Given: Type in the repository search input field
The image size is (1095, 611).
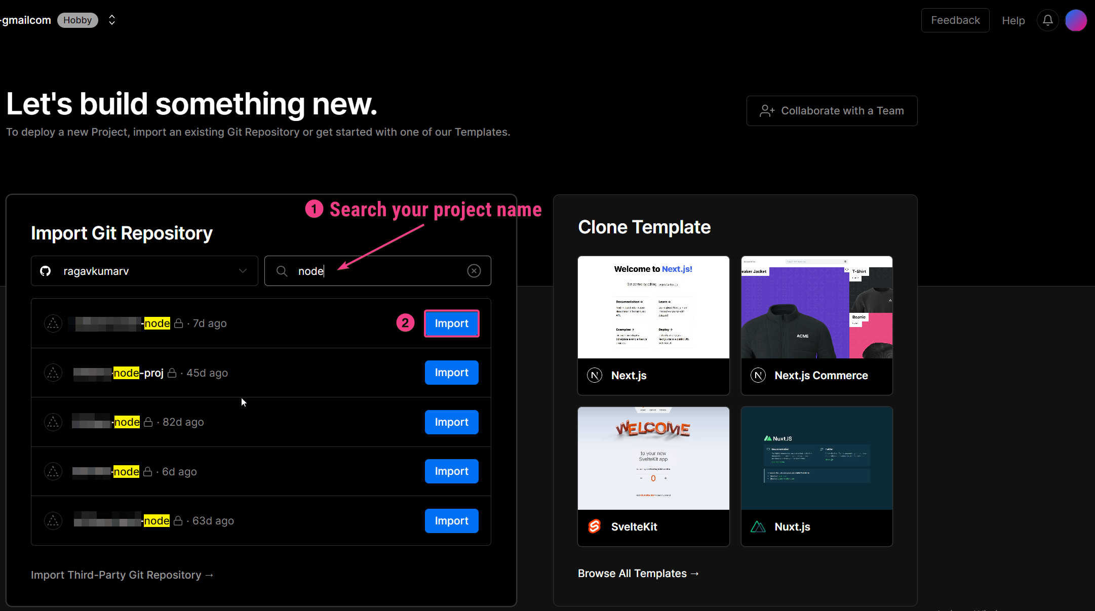Looking at the screenshot, I should (377, 271).
